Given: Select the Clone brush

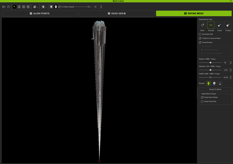Looking at the screenshot, I should (219, 25).
